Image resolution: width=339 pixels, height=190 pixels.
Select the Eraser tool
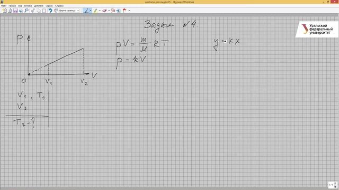(x=105, y=11)
